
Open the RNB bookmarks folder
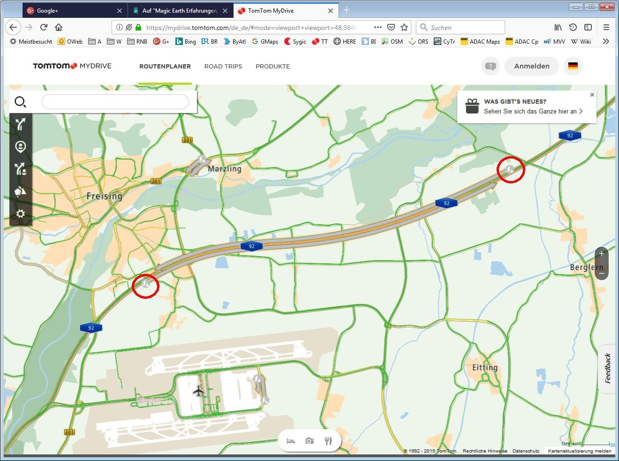137,41
